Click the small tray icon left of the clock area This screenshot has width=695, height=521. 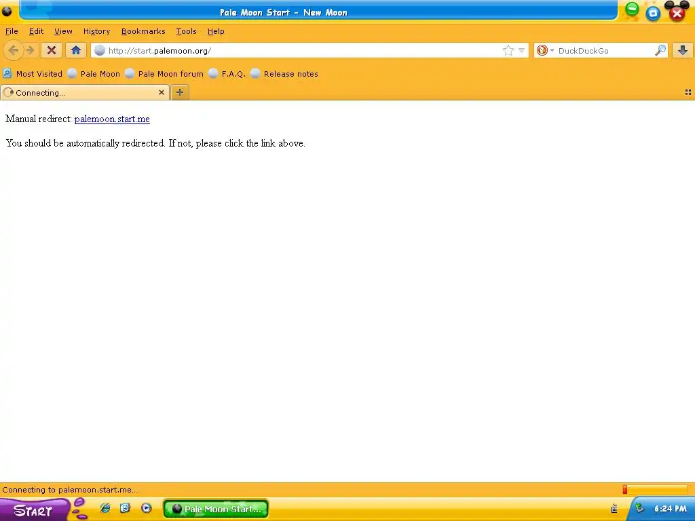[614, 509]
